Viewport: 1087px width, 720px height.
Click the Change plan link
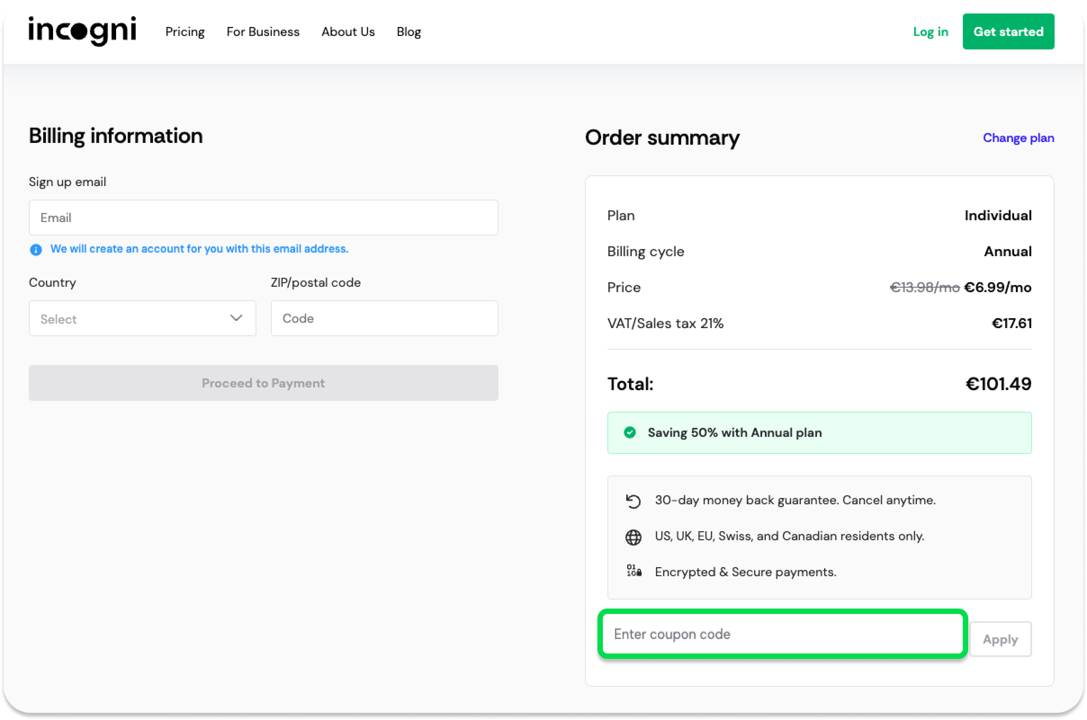click(1018, 138)
